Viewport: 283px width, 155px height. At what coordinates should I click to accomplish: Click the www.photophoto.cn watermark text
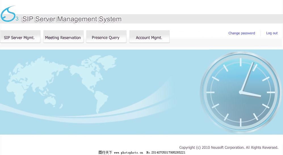click(128, 152)
